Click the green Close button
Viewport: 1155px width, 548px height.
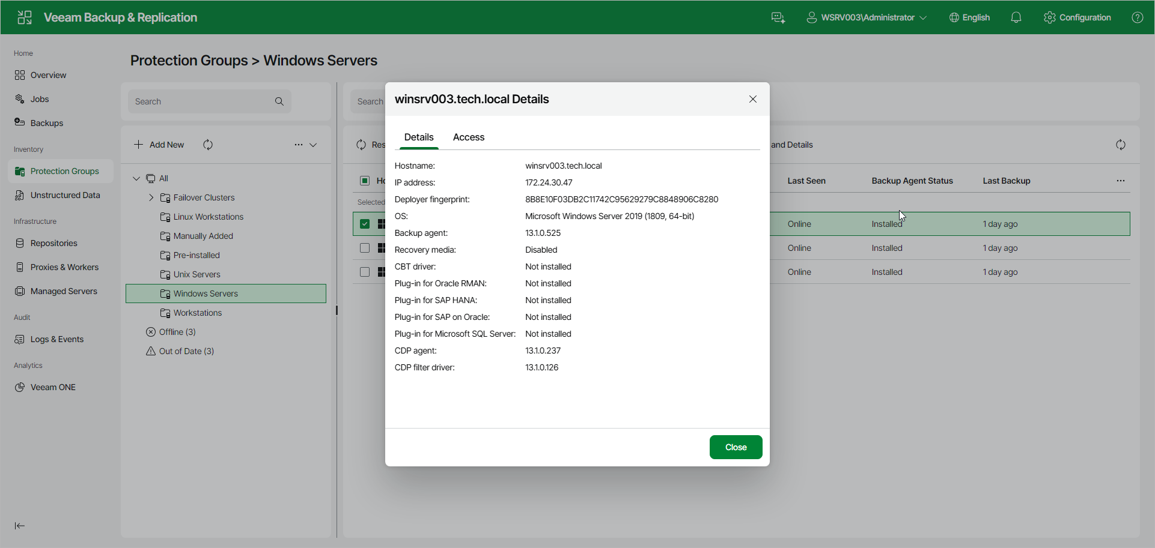736,447
